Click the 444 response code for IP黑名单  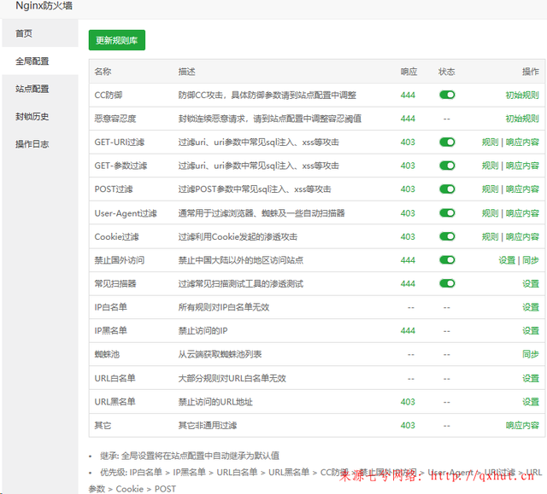point(408,331)
